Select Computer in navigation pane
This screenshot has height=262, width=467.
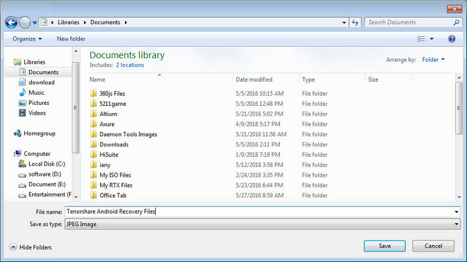coord(32,154)
